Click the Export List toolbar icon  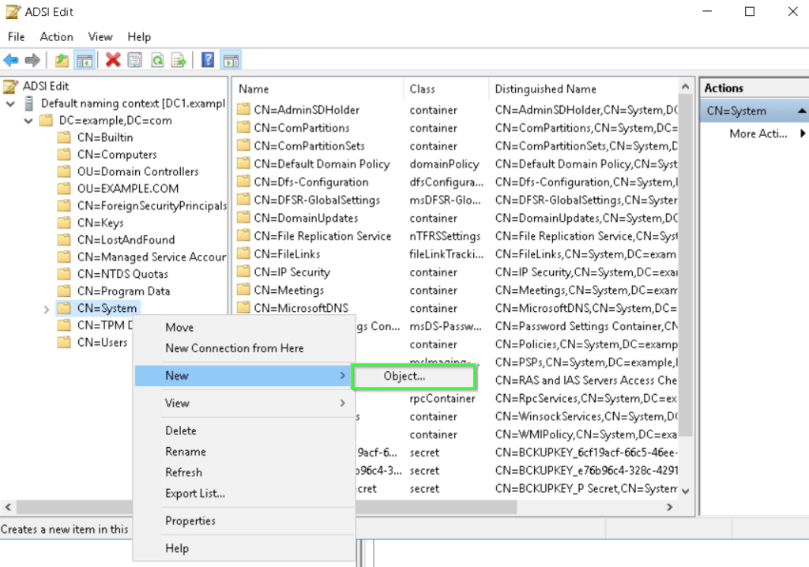179,60
